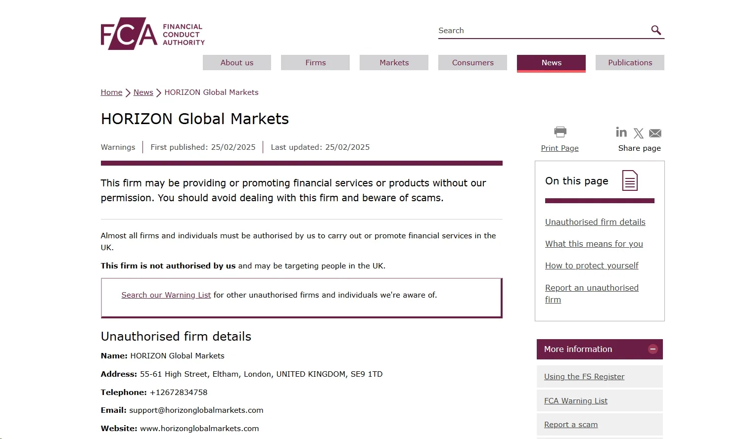Open Search our Warning List link
The width and height of the screenshot is (747, 439).
[x=166, y=295]
